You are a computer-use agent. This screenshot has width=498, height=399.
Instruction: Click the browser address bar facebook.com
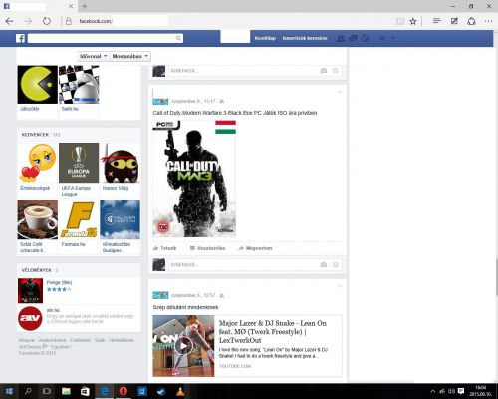pyautogui.click(x=95, y=21)
